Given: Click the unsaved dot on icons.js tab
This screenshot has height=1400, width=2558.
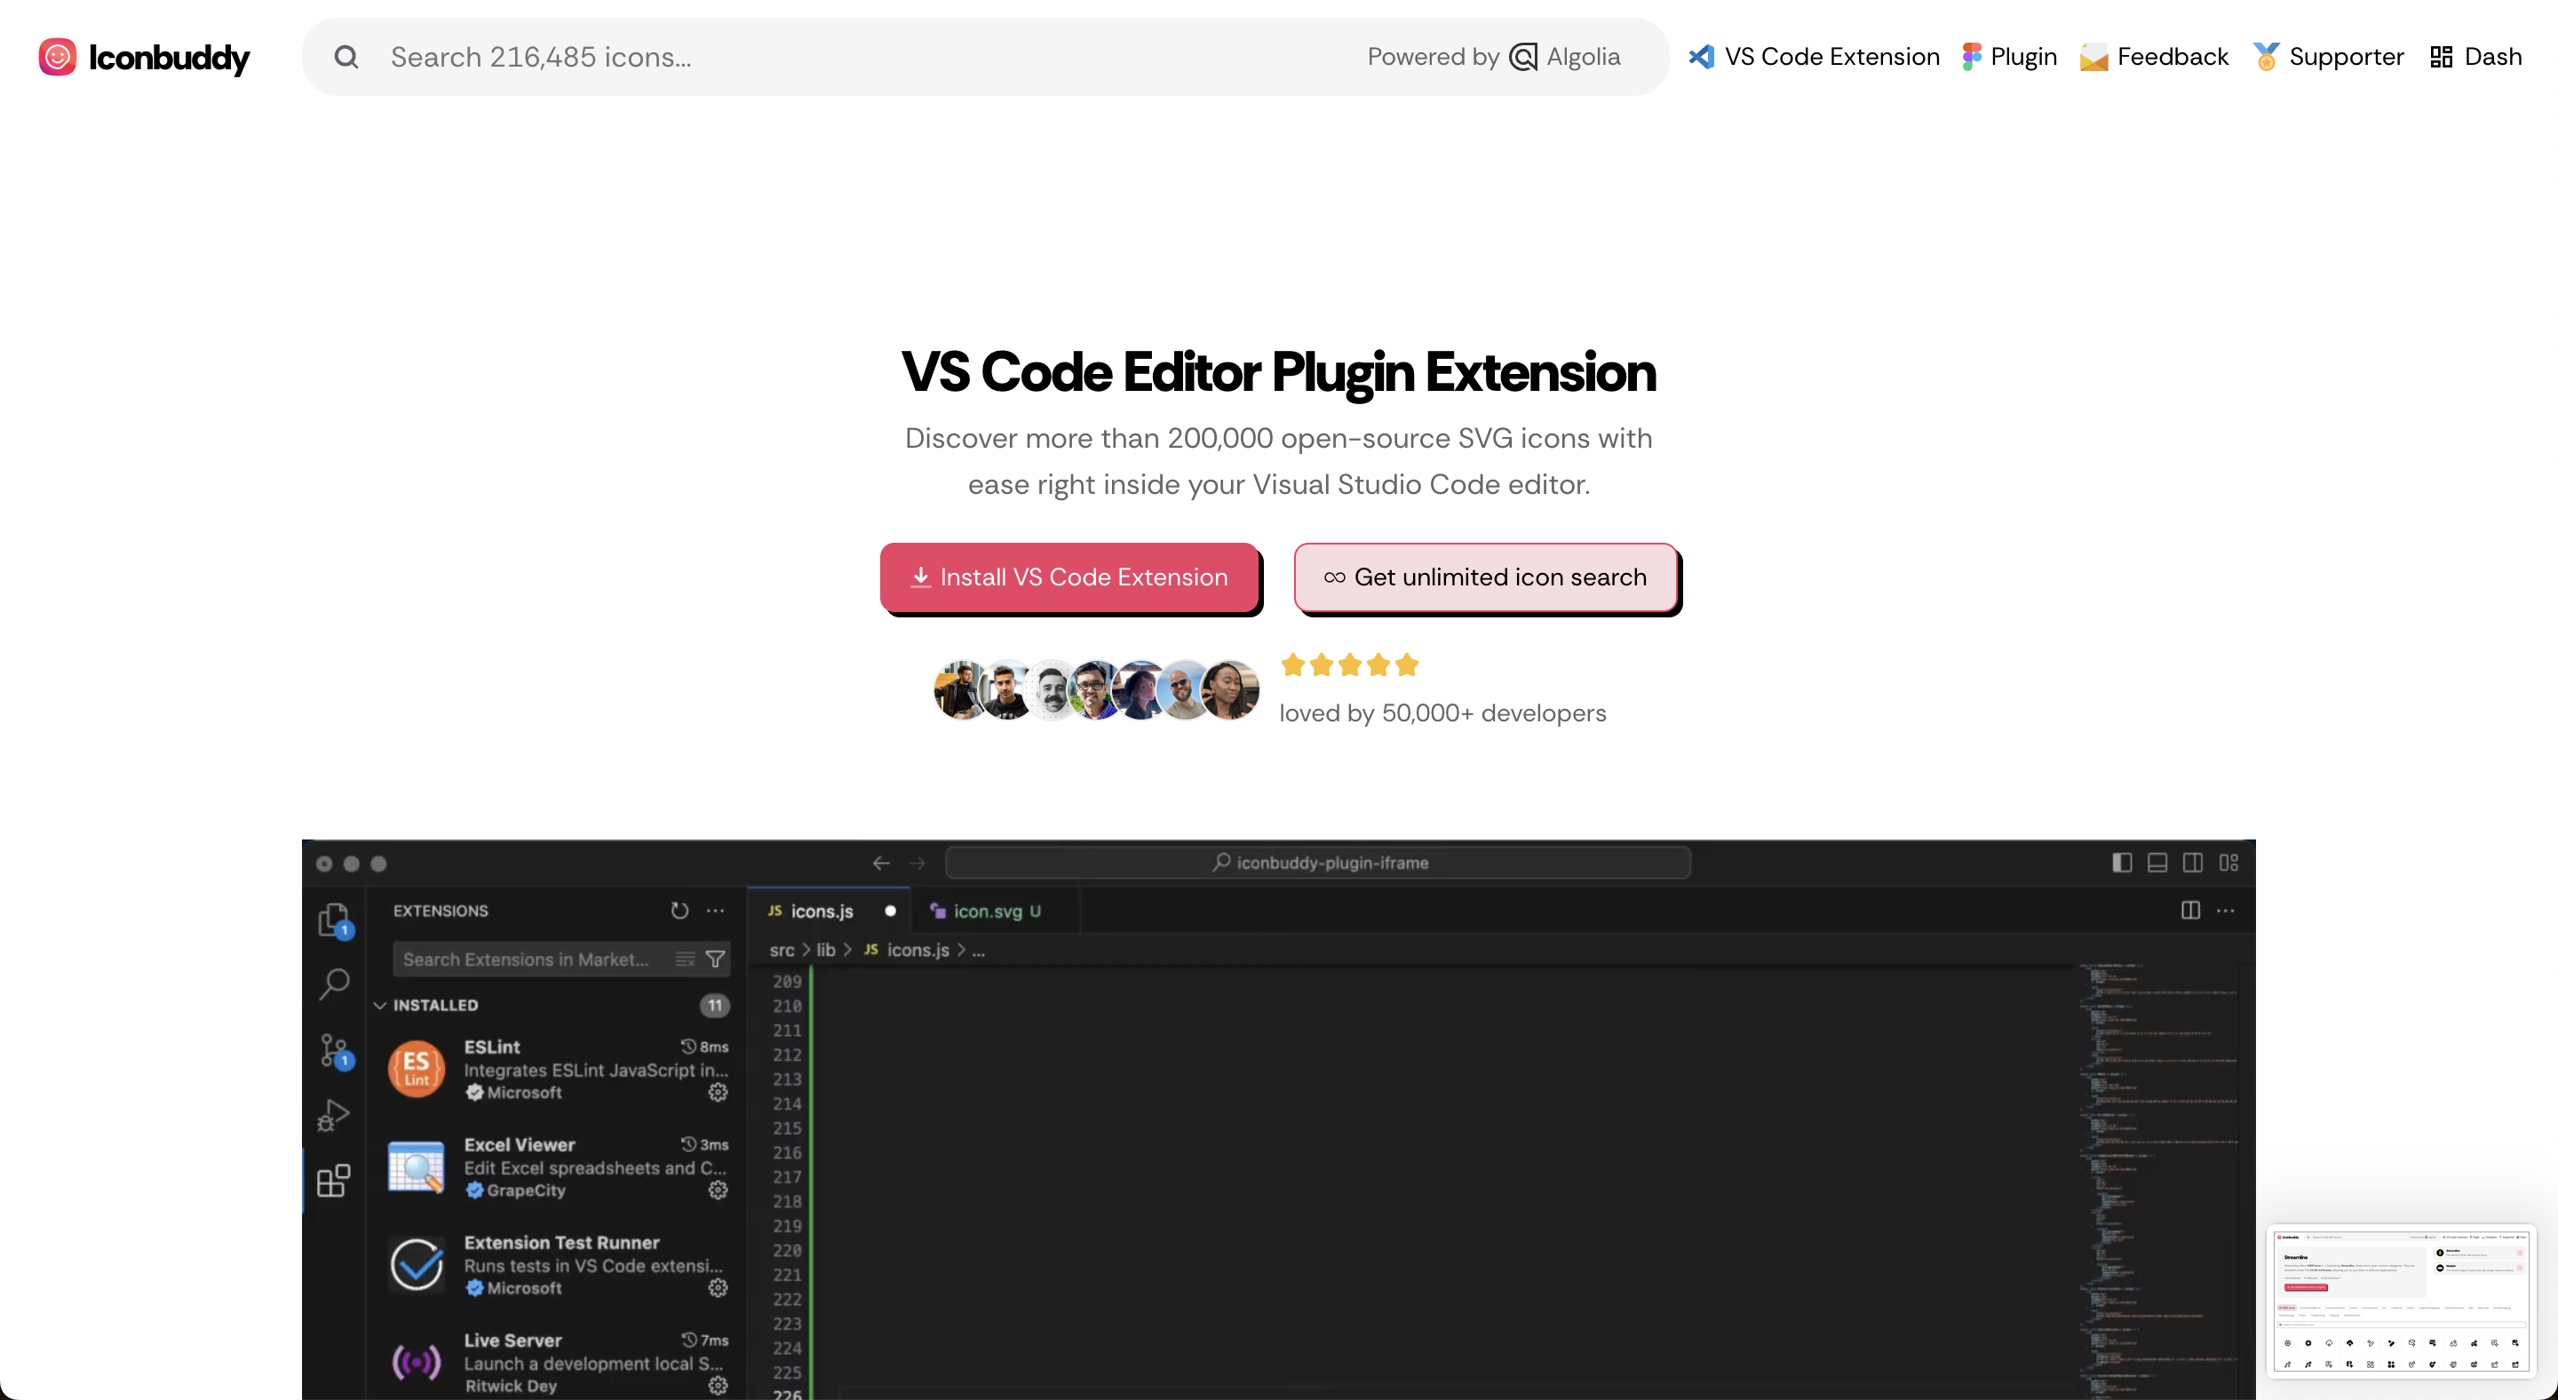Looking at the screenshot, I should point(890,911).
